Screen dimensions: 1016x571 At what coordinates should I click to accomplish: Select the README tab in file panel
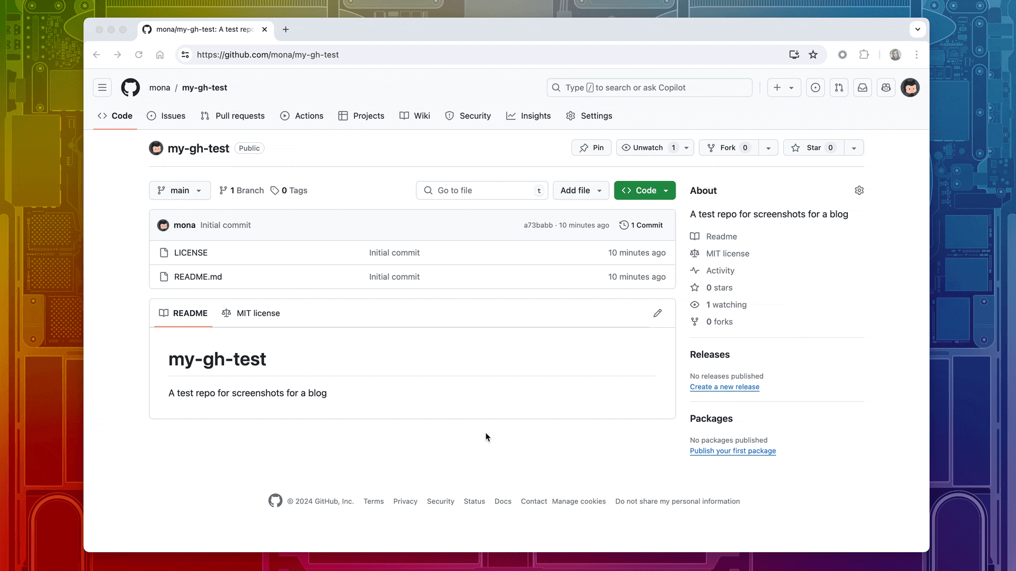[x=183, y=313]
